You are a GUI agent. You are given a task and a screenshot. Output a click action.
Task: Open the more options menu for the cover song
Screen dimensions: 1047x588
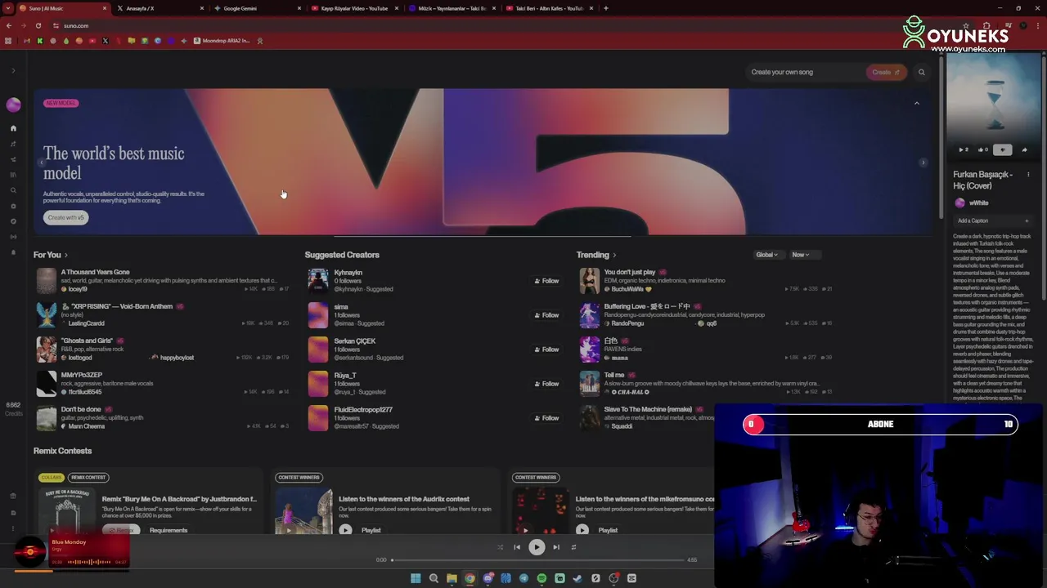(1028, 174)
